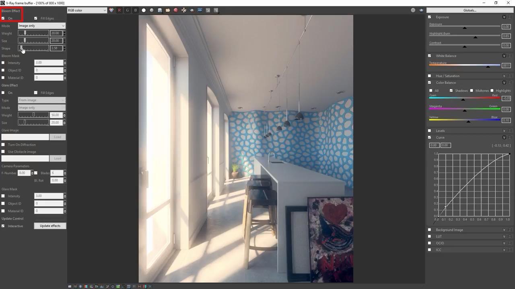
Task: Check the Turn On Diffraction checkbox
Action: 3,144
